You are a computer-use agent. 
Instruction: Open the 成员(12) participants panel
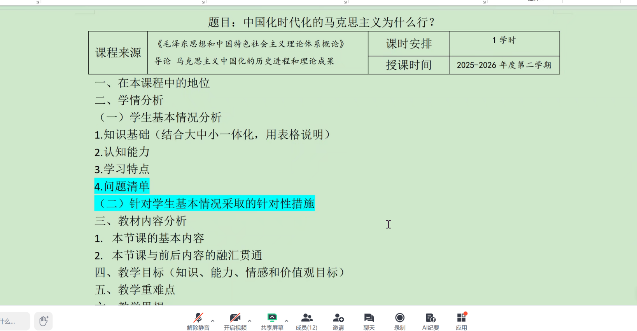[306, 321]
